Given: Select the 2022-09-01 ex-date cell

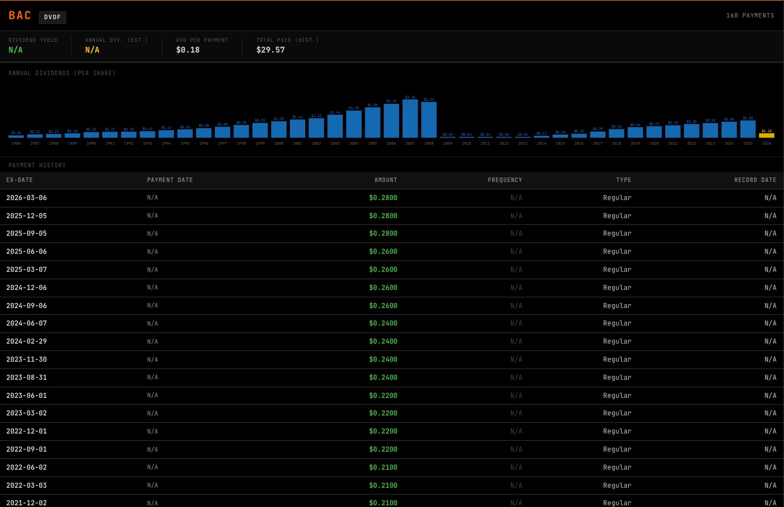Looking at the screenshot, I should pyautogui.click(x=27, y=449).
